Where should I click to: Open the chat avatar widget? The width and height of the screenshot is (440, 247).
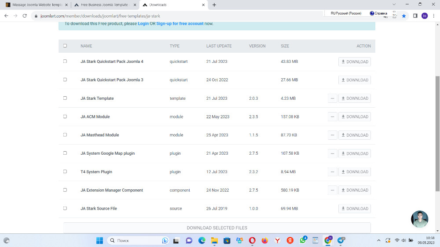pyautogui.click(x=419, y=219)
